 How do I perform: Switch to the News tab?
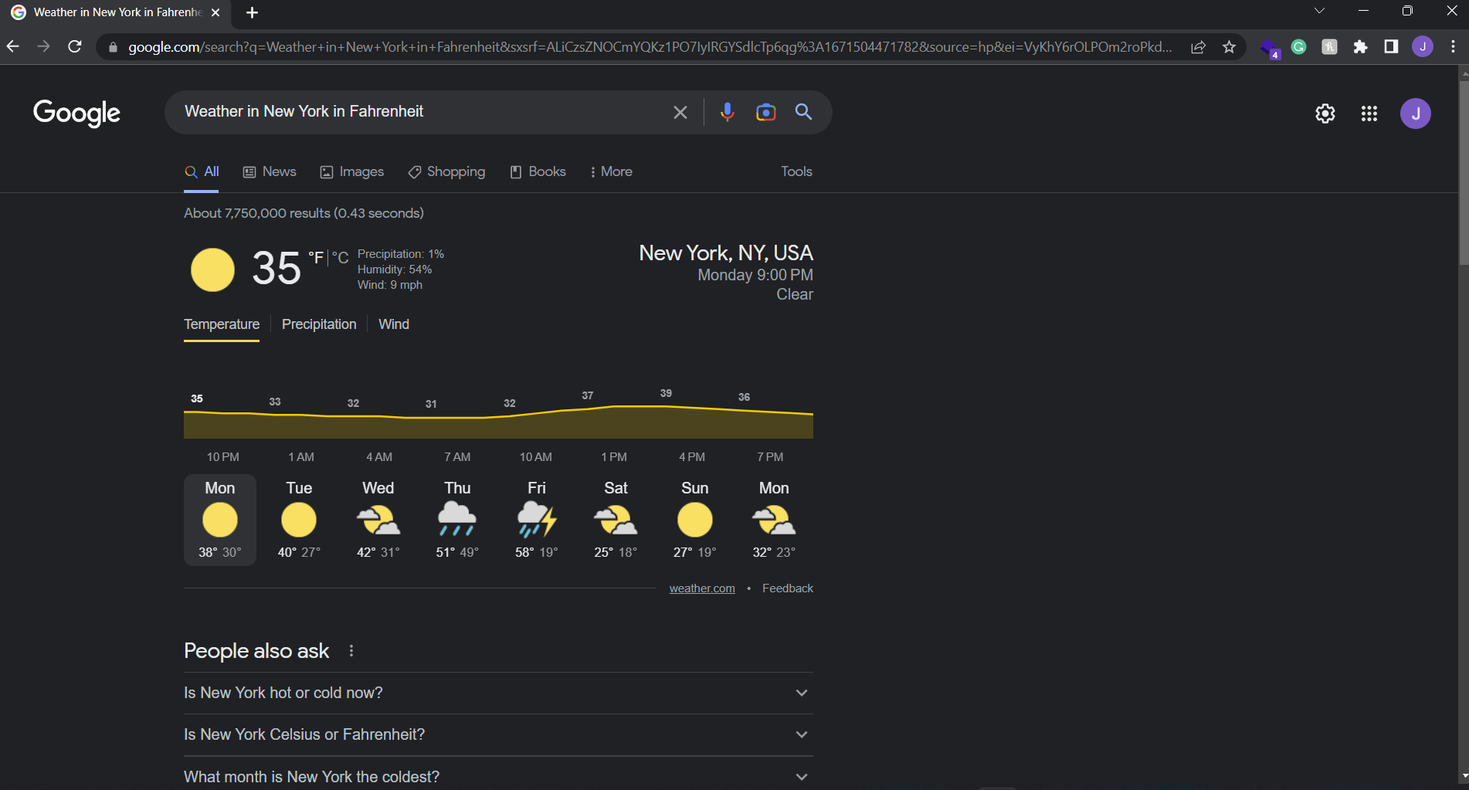click(270, 171)
